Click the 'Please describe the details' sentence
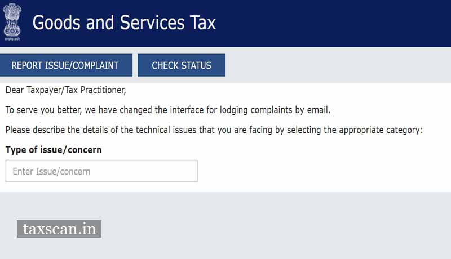451x259 pixels. click(x=214, y=130)
